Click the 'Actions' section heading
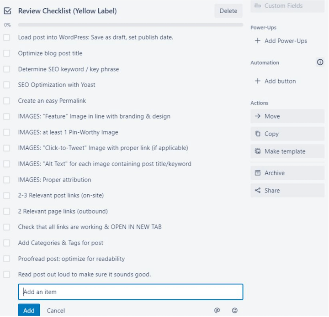This screenshot has width=329, height=317. point(260,103)
